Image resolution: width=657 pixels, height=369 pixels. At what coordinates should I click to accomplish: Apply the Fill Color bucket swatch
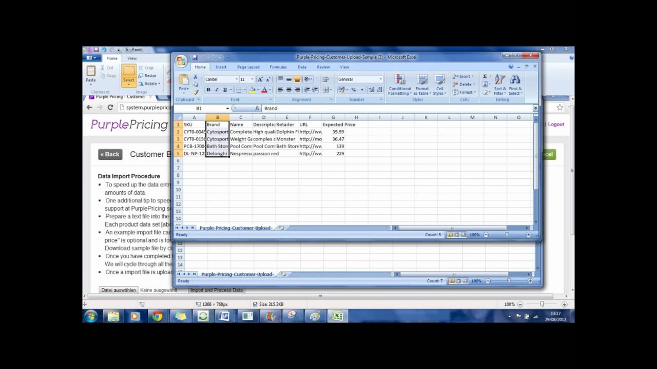(252, 90)
